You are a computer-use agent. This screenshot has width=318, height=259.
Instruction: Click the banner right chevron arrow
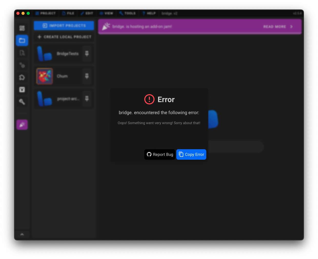tap(291, 27)
